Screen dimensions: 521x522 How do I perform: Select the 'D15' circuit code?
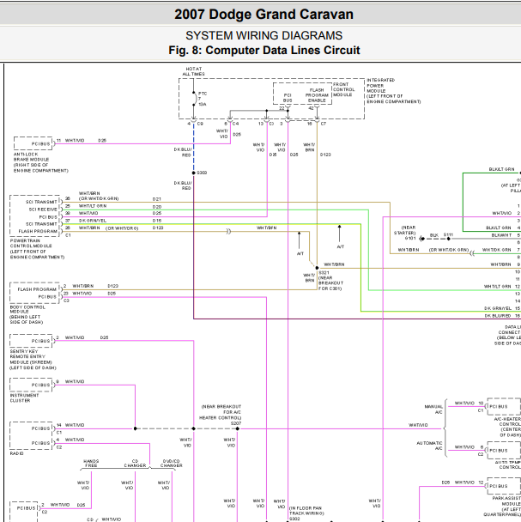point(157,221)
